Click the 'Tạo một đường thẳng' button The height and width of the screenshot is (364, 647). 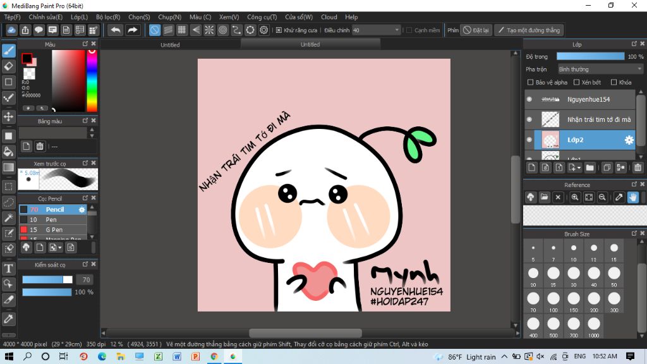[529, 30]
